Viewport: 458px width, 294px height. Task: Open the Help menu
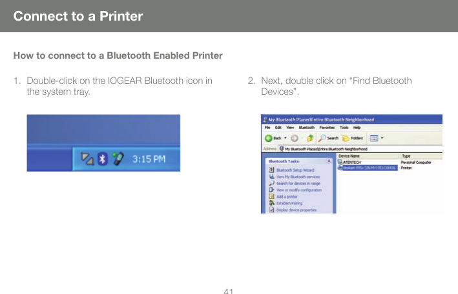(357, 128)
